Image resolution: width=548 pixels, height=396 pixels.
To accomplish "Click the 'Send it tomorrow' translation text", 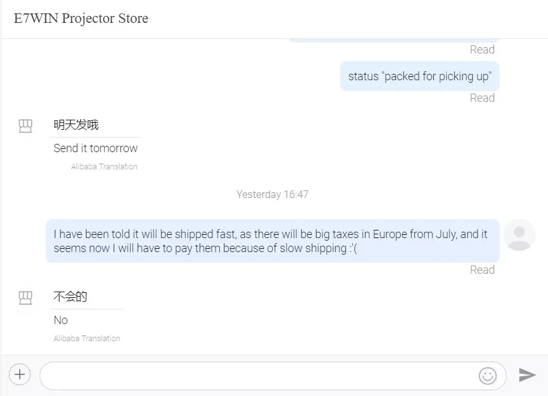I will click(x=96, y=148).
